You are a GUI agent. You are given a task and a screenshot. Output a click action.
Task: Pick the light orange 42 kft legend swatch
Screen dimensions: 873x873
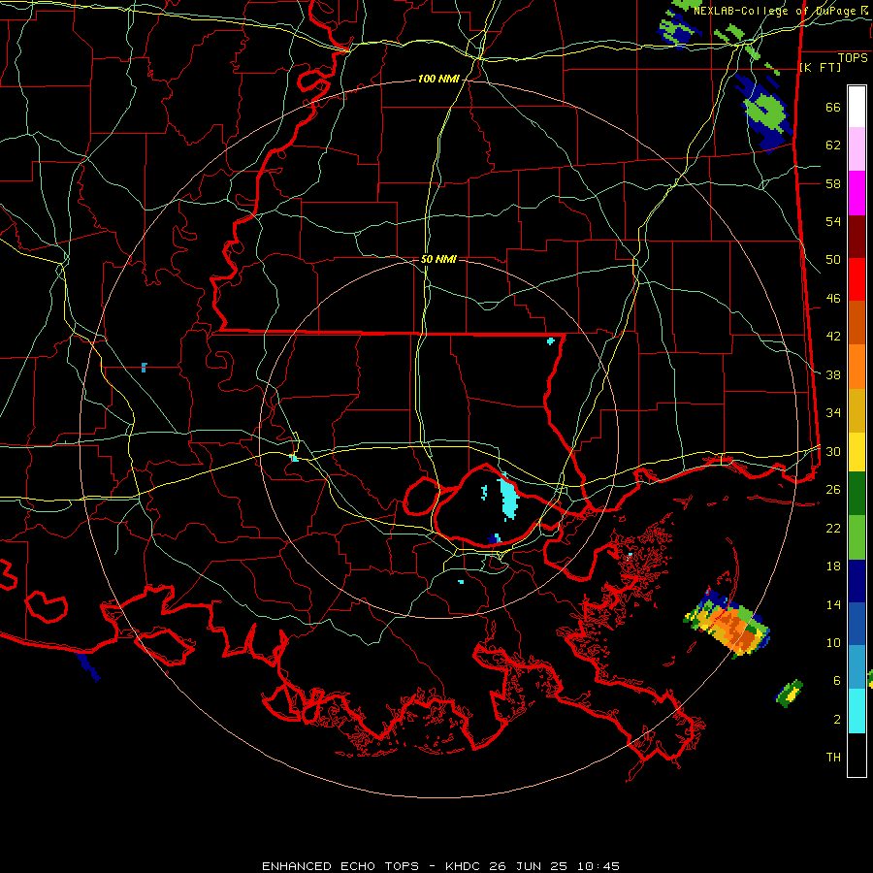(x=857, y=367)
